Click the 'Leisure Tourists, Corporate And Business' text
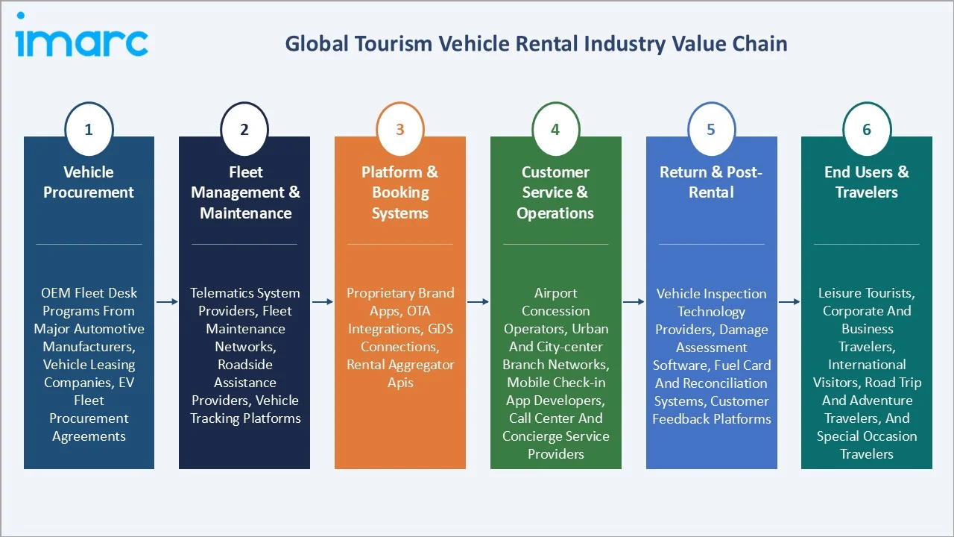Image resolution: width=954 pixels, height=537 pixels. pyautogui.click(x=867, y=374)
